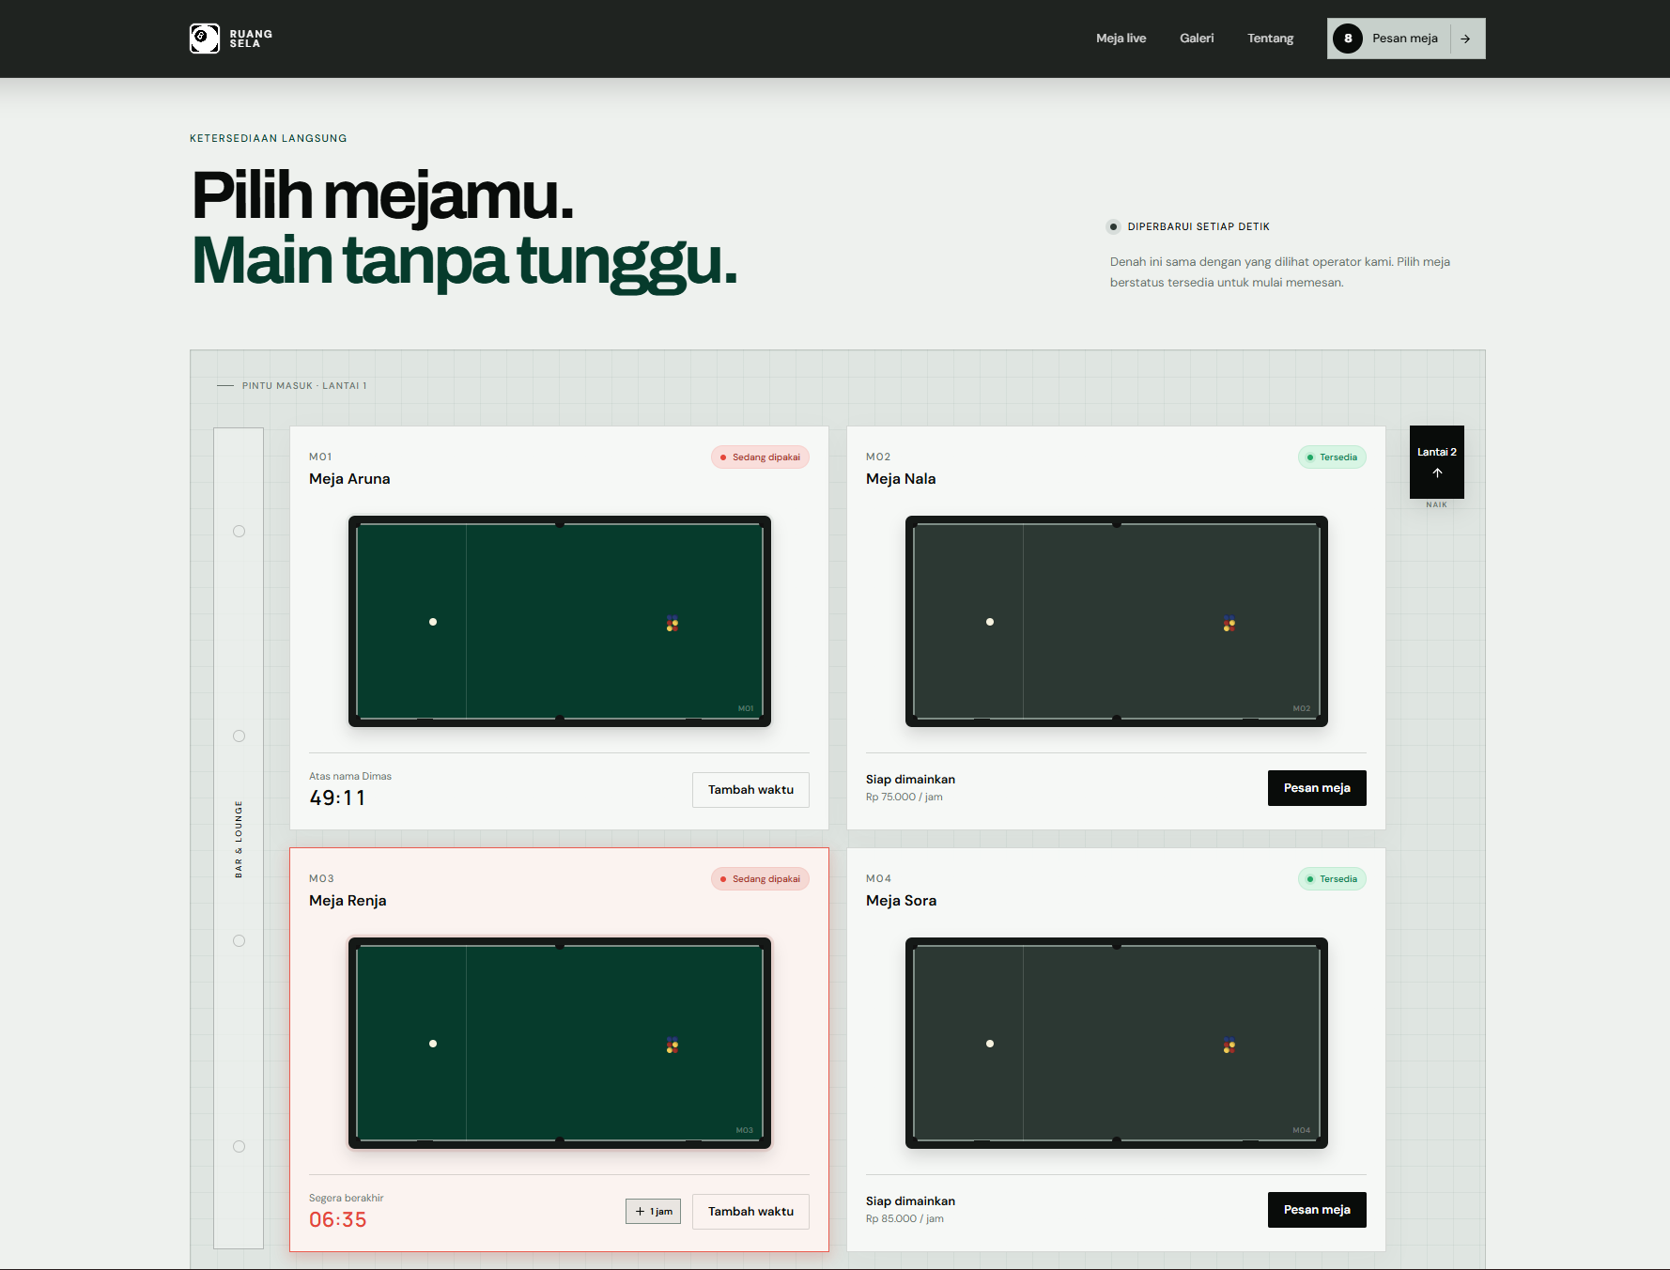Viewport: 1670px width, 1270px height.
Task: Click the cue ball on Meja Nala table
Action: 990,622
